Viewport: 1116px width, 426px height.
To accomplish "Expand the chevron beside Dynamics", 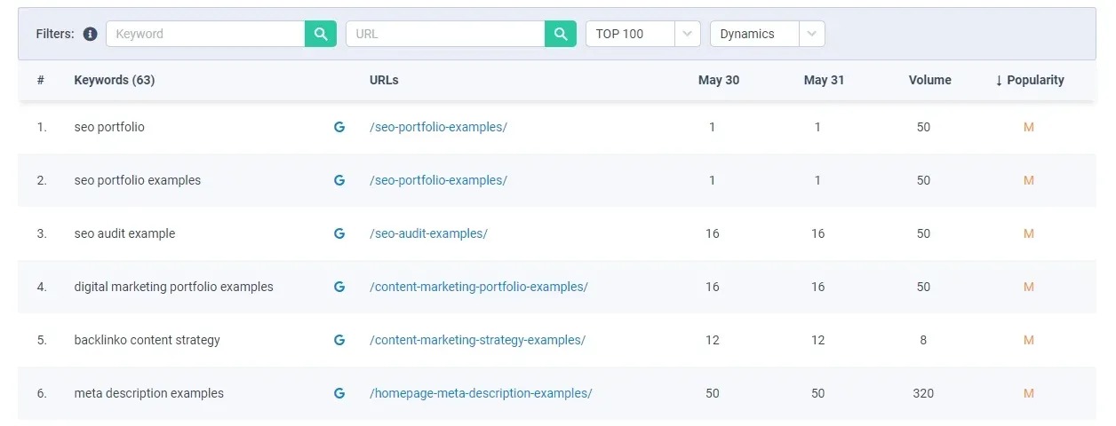I will pos(811,34).
